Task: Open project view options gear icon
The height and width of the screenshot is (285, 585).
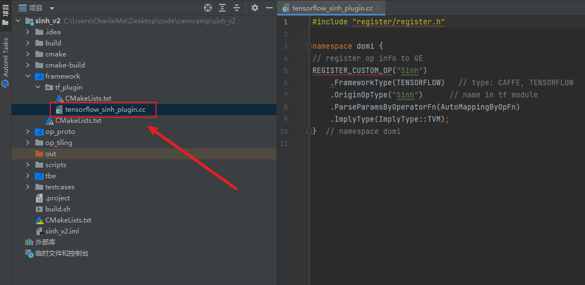Action: click(x=255, y=8)
